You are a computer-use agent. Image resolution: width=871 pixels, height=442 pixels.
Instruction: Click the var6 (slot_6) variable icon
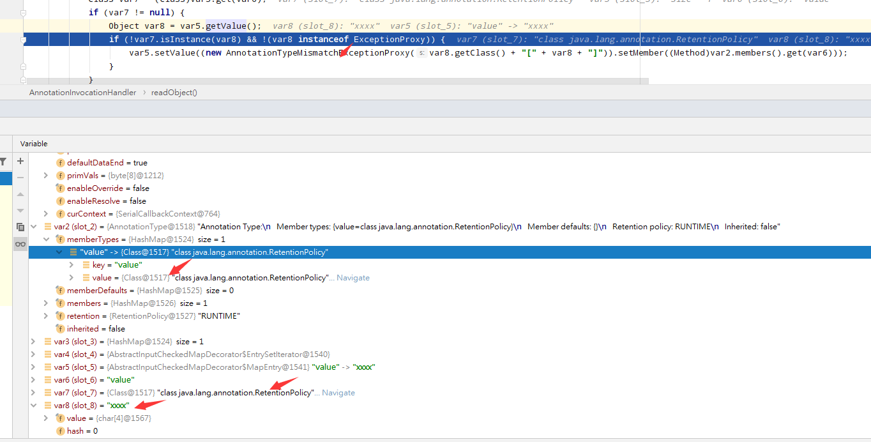(x=48, y=380)
